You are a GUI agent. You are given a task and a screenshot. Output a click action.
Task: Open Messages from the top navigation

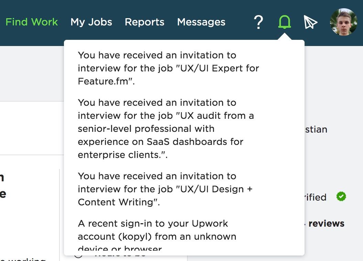[x=201, y=22]
